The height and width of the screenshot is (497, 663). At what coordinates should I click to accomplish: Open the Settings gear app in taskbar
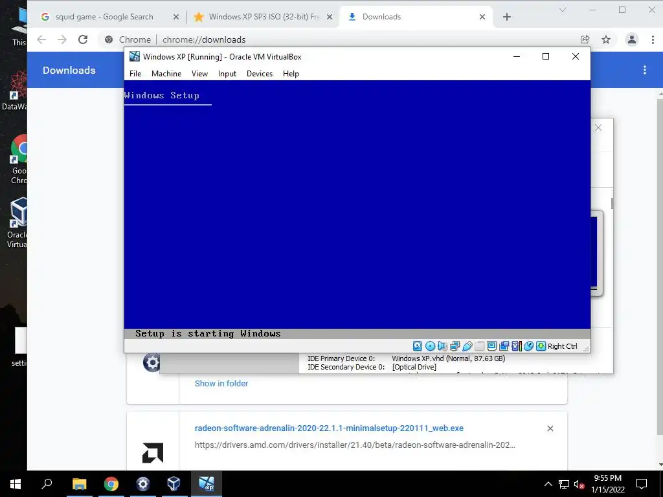(143, 484)
